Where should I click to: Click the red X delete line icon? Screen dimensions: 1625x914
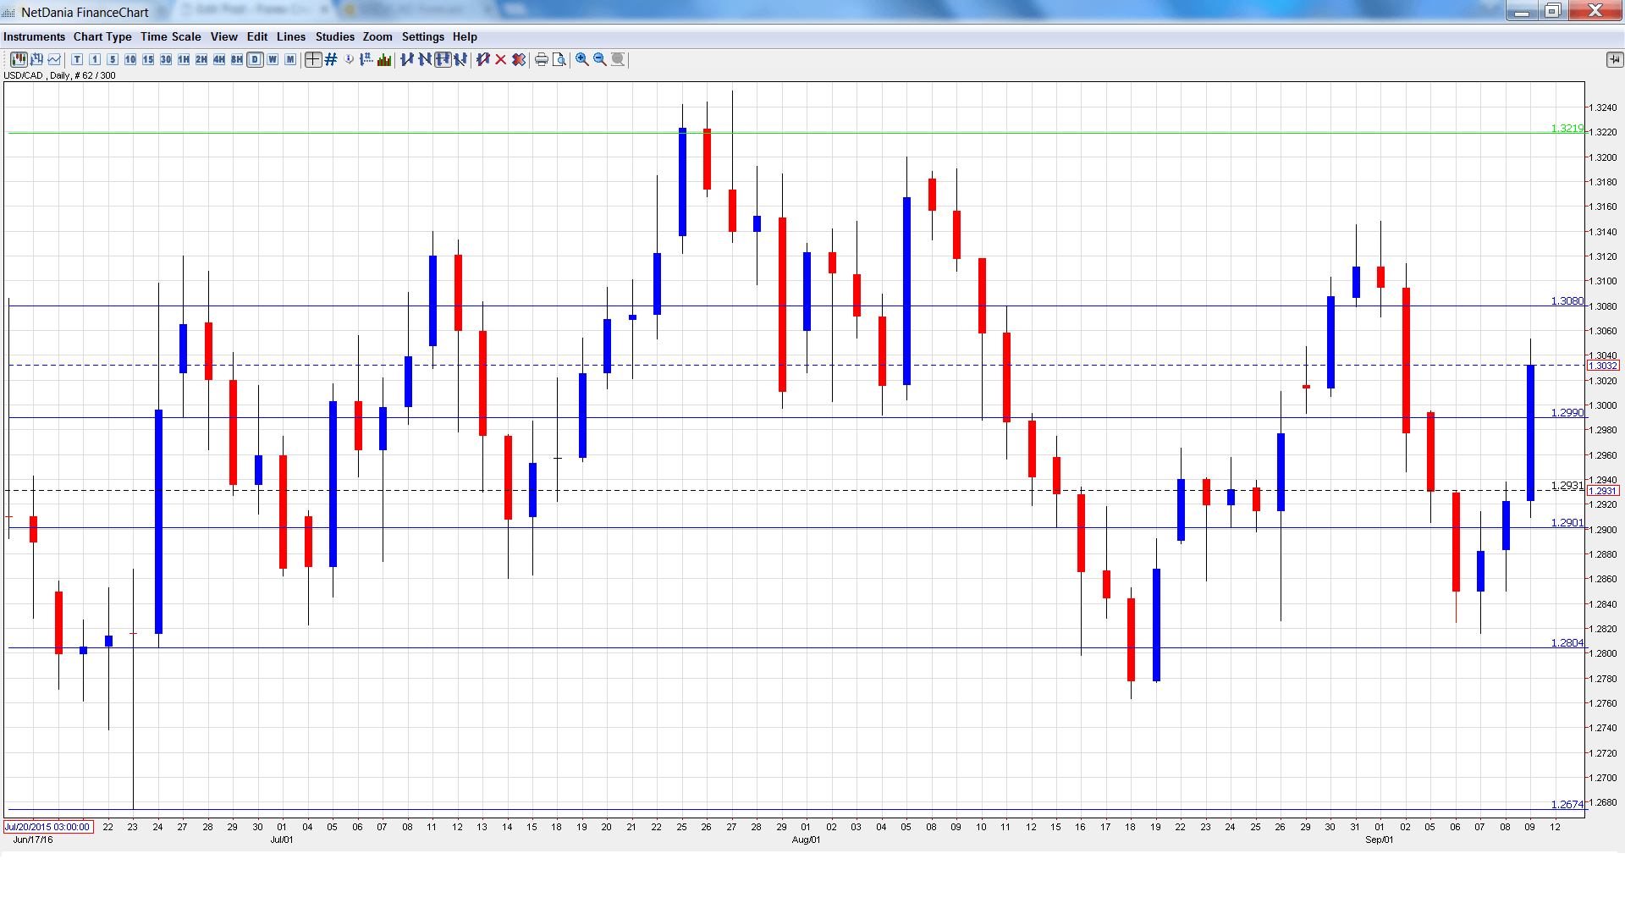point(500,59)
